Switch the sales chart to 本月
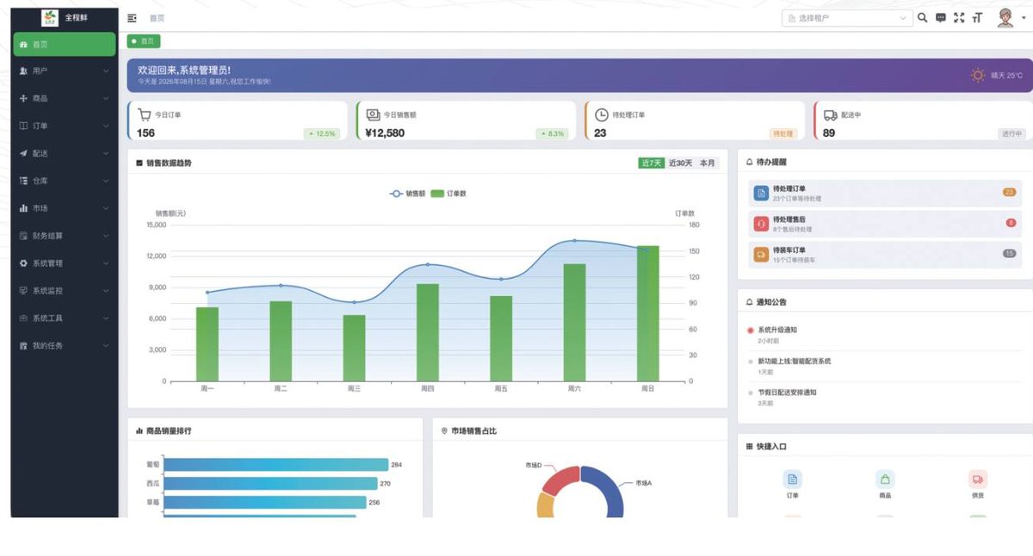1033x556 pixels. tap(708, 163)
